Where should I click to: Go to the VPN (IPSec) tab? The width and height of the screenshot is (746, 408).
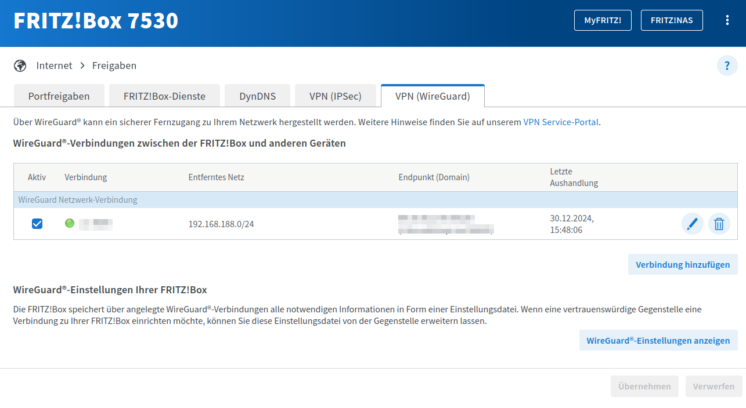(x=336, y=96)
